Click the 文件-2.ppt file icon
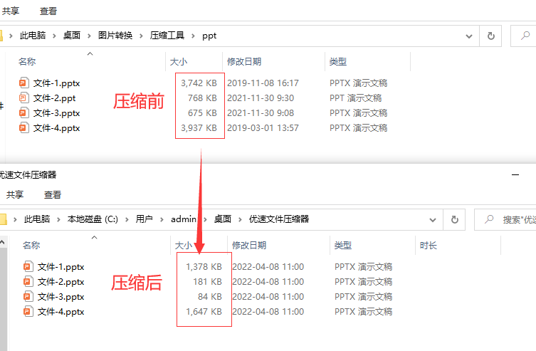This screenshot has width=536, height=351. pos(24,98)
